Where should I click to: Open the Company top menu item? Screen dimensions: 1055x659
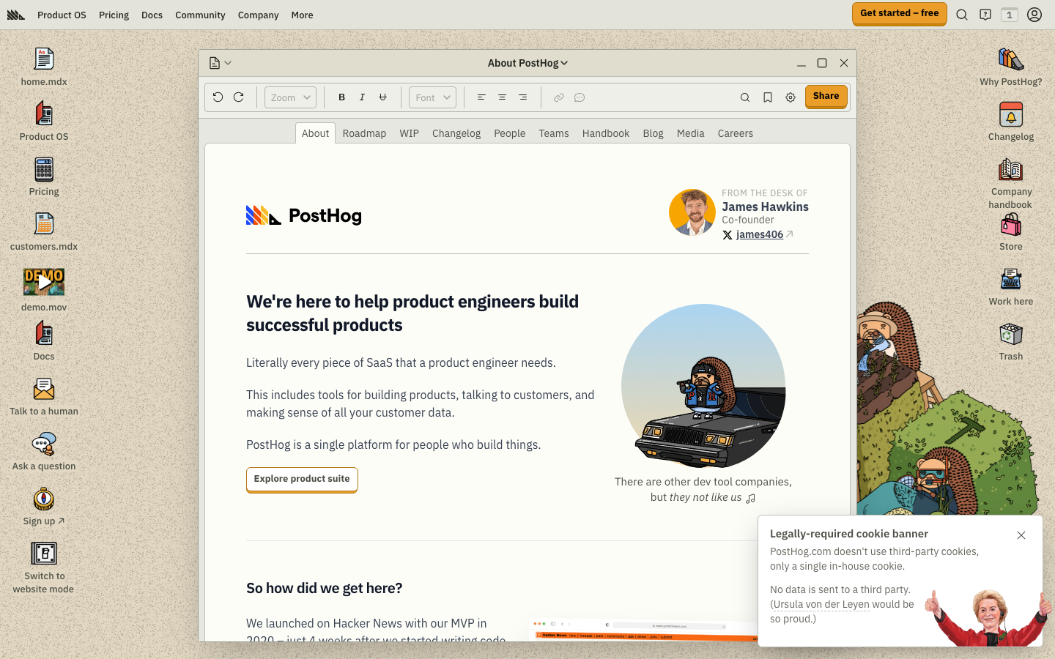(x=258, y=15)
